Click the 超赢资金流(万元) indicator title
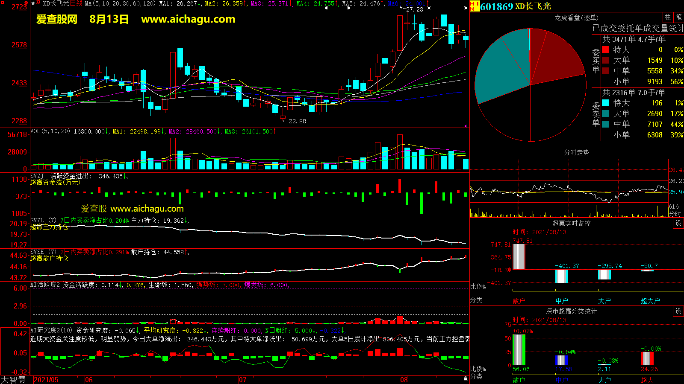This screenshot has width=684, height=384. click(x=55, y=183)
